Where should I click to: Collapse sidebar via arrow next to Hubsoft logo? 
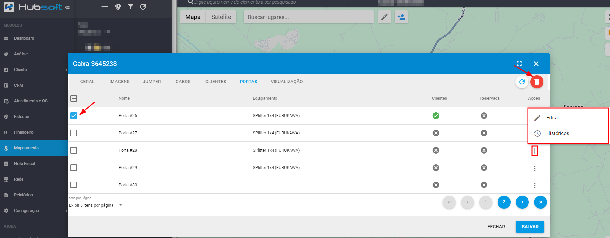[67, 7]
